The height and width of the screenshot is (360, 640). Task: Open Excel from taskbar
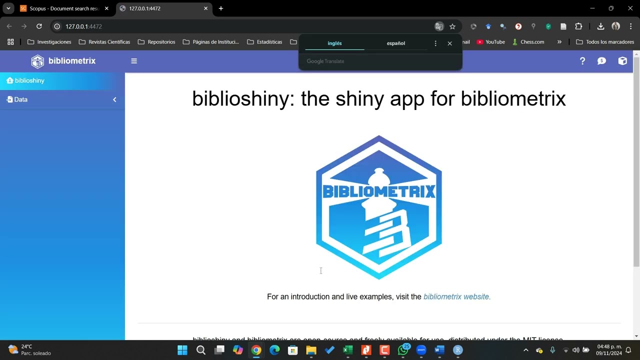tap(348, 350)
